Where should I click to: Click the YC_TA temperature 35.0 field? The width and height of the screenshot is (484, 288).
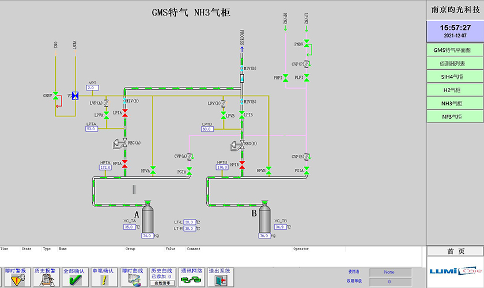129,227
